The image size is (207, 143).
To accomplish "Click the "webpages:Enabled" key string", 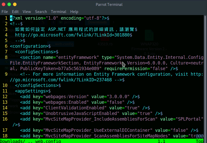I will pyautogui.click(x=66, y=102).
